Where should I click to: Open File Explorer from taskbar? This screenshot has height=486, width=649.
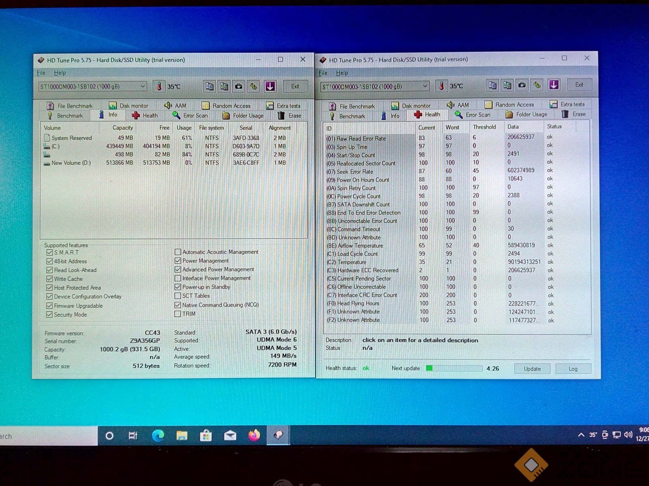(x=182, y=436)
